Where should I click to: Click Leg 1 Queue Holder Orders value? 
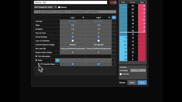(73, 53)
